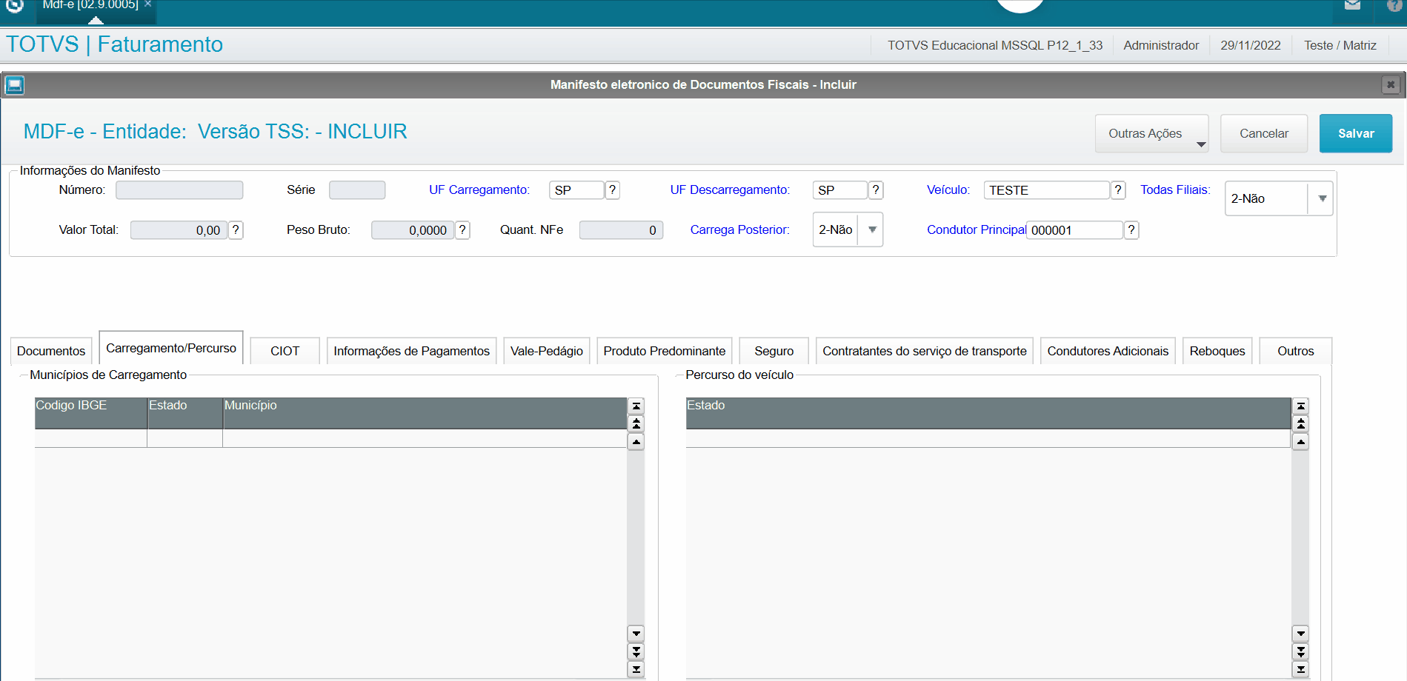Click the Condutor Principal field with 000001
Image resolution: width=1407 pixels, height=681 pixels.
1075,230
